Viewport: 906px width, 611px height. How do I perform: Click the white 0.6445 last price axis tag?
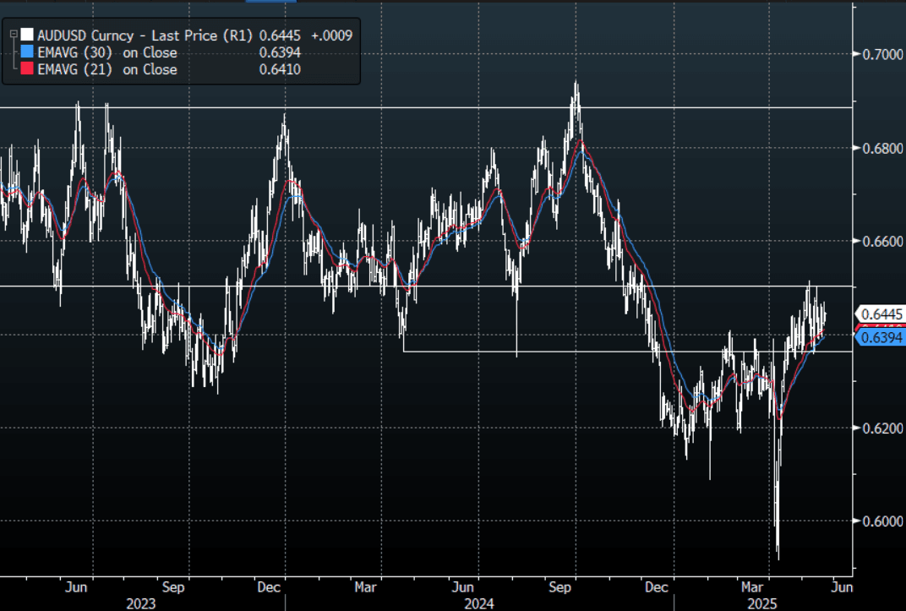[881, 314]
